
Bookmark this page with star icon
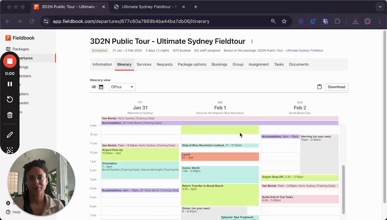click(284, 21)
